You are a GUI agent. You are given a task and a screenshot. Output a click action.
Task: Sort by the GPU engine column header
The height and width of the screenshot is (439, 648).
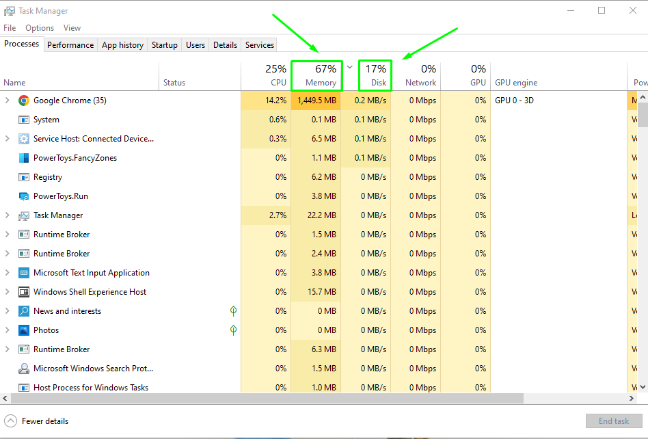558,76
